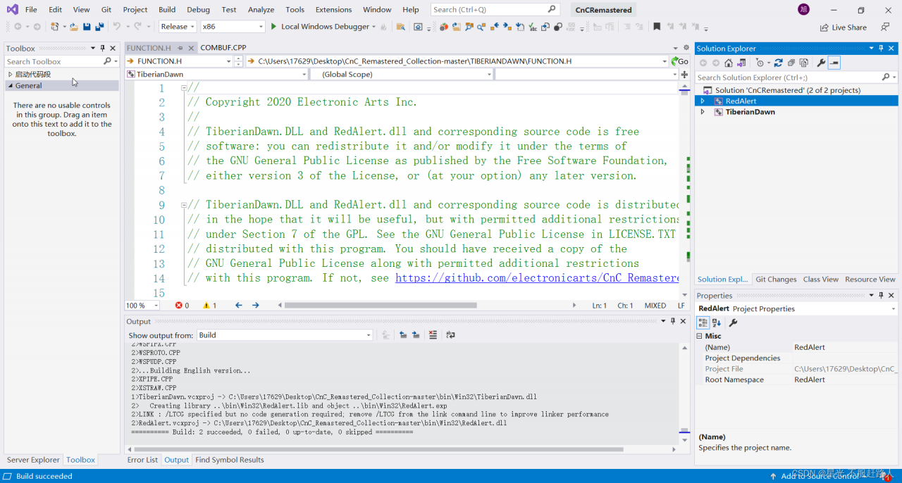Expand the 启动代码段 toolbox group
Viewport: 902px width, 483px height.
10,74
